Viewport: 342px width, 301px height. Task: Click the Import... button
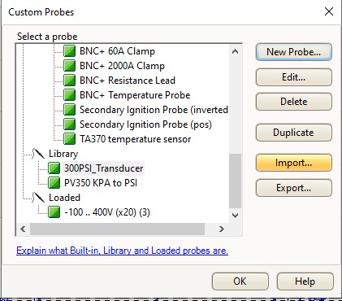pyautogui.click(x=294, y=163)
